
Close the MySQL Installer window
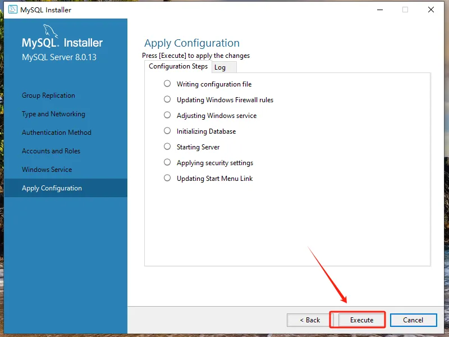point(431,10)
